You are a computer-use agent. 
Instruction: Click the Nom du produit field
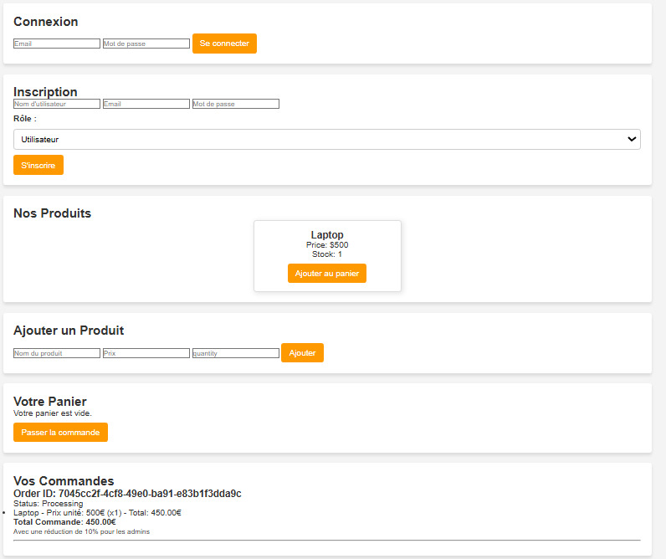(57, 353)
